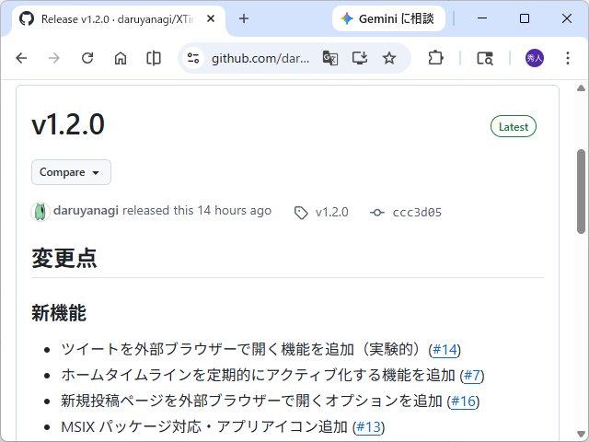Go back to the previous page
589x442 pixels.
(x=21, y=58)
